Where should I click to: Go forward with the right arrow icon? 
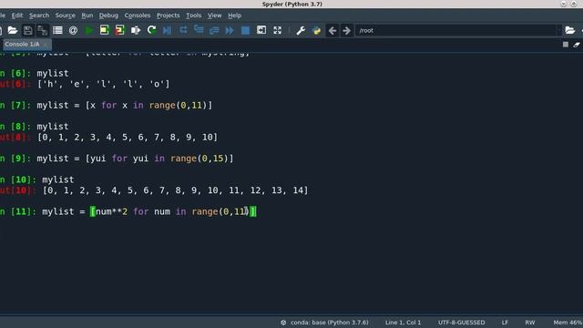(x=346, y=30)
